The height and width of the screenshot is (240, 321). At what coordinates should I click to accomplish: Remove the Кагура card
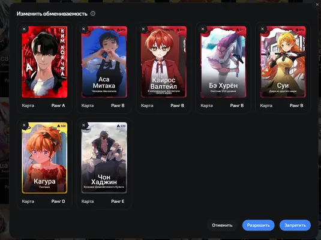tap(24, 125)
